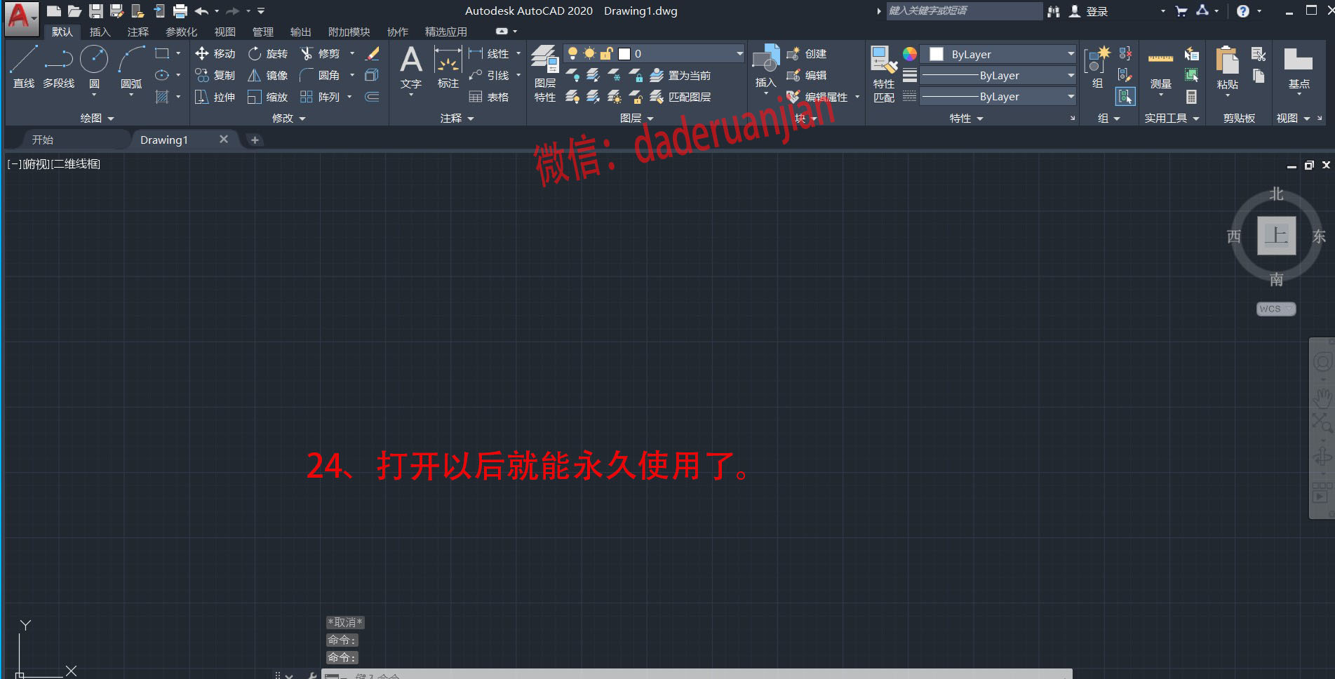Image resolution: width=1335 pixels, height=679 pixels.
Task: Click the keyword search input field
Action: 963,11
